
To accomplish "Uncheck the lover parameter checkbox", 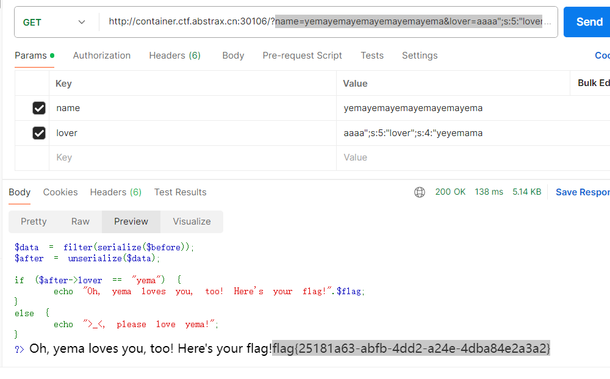I will click(x=39, y=133).
